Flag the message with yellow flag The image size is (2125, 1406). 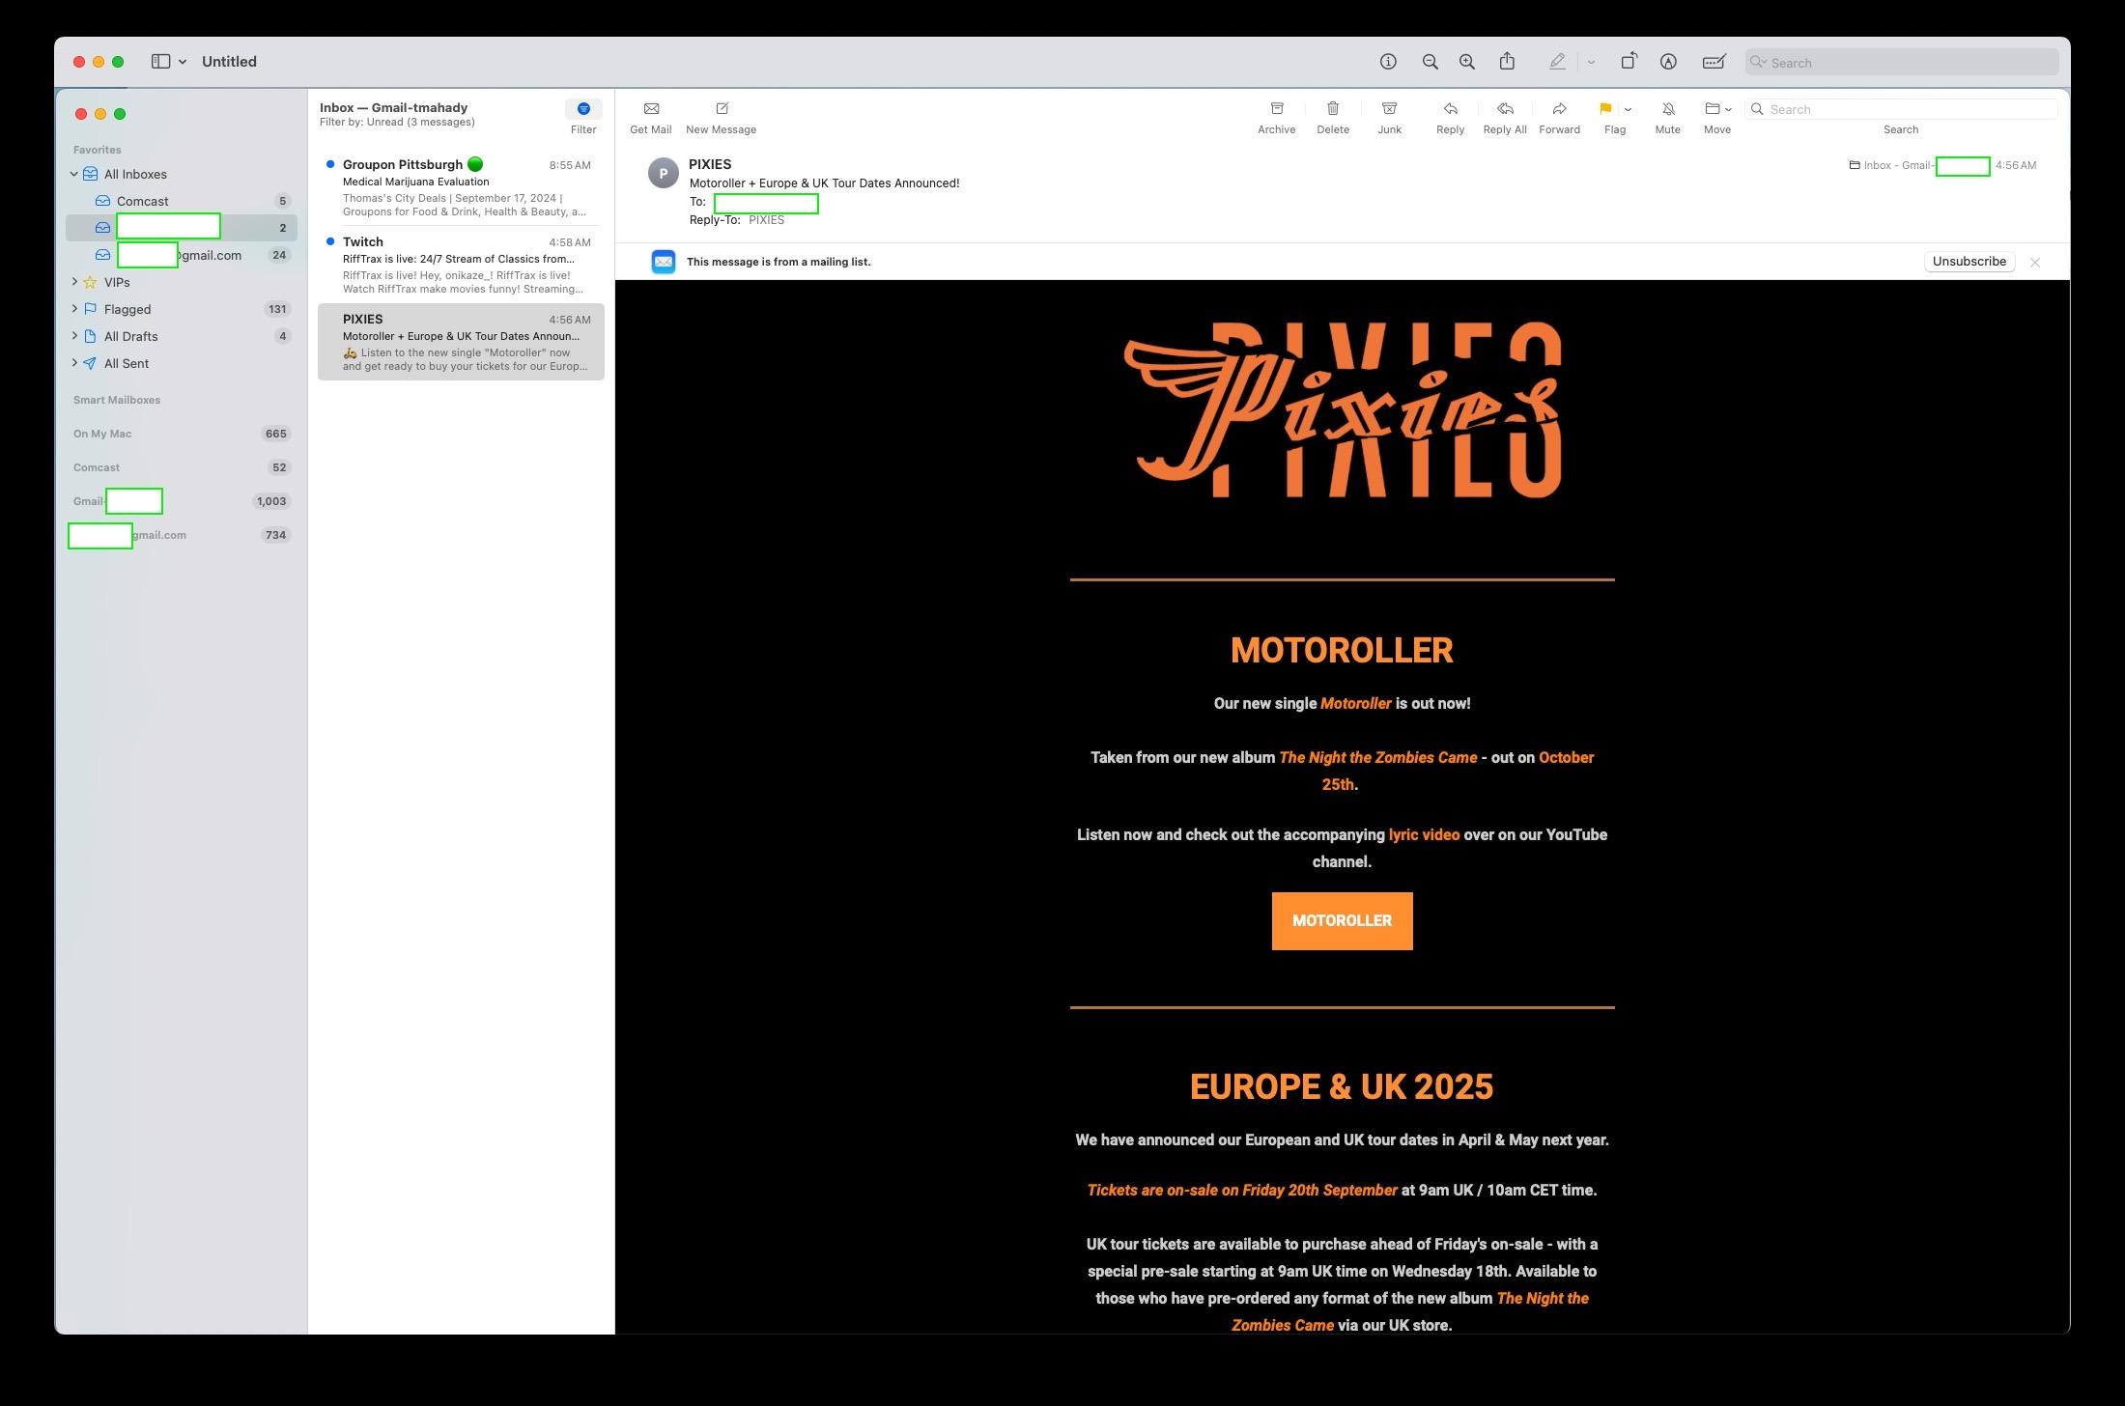point(1605,109)
